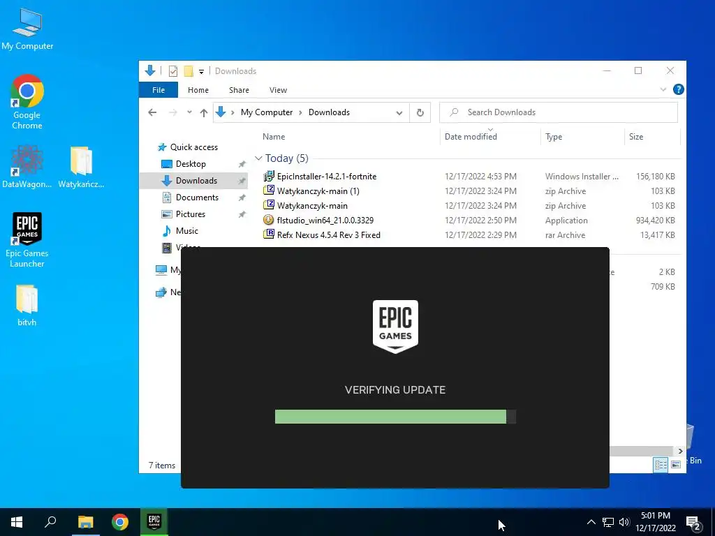Open network status tray icon
This screenshot has width=715, height=536.
608,522
